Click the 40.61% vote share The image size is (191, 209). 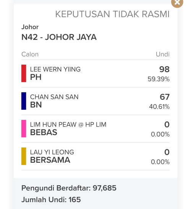click(x=159, y=107)
